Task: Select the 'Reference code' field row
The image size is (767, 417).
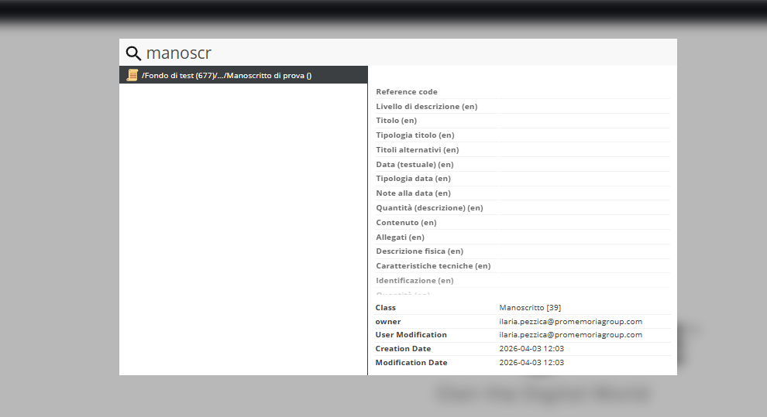Action: 407,92
